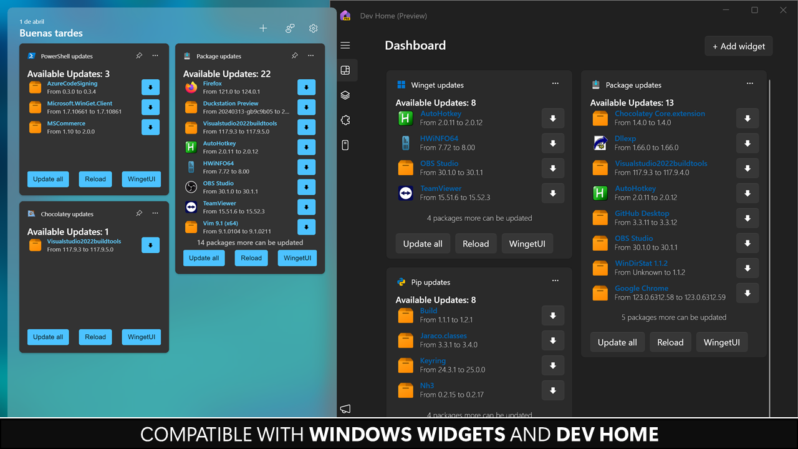Open the Environments (layers) icon in sidebar

(345, 95)
